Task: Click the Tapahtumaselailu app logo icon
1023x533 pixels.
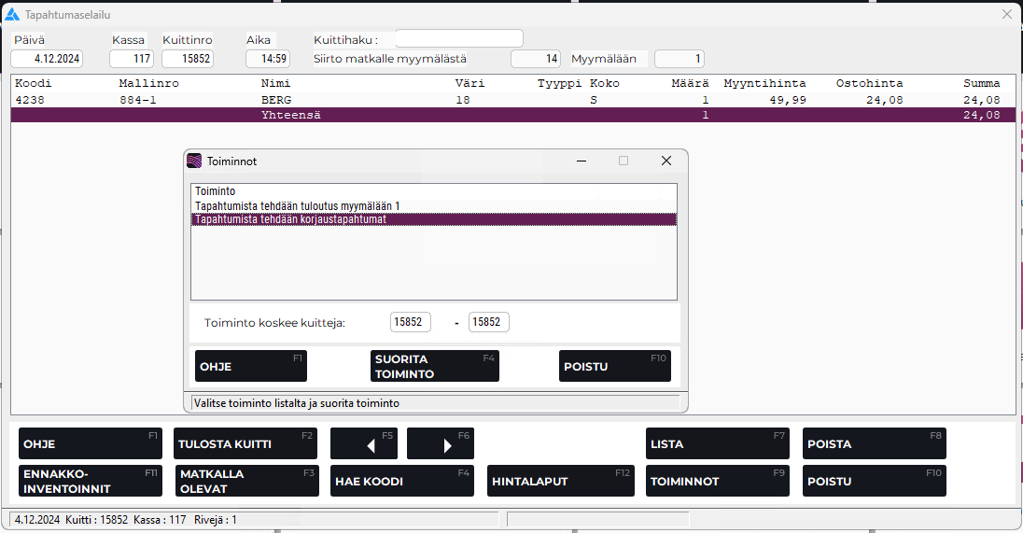Action: [x=12, y=14]
